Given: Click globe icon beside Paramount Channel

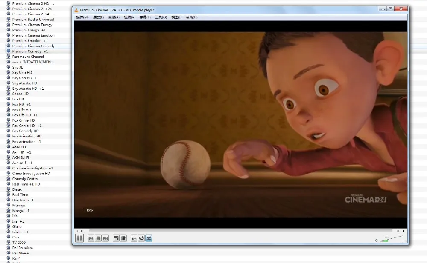Looking at the screenshot, I should [x=9, y=57].
